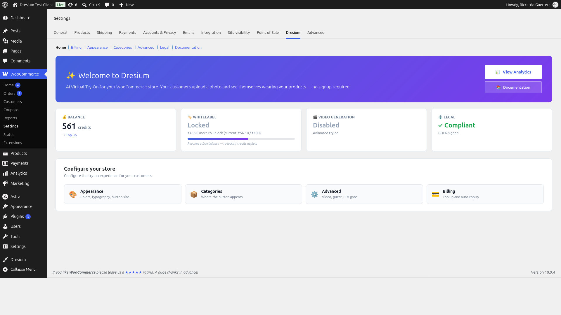The width and height of the screenshot is (561, 315).
Task: Click the Astra logo icon in the sidebar
Action: 5,197
